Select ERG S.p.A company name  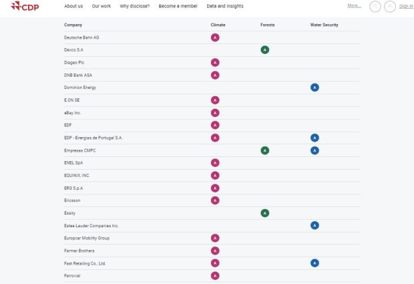[x=73, y=188]
